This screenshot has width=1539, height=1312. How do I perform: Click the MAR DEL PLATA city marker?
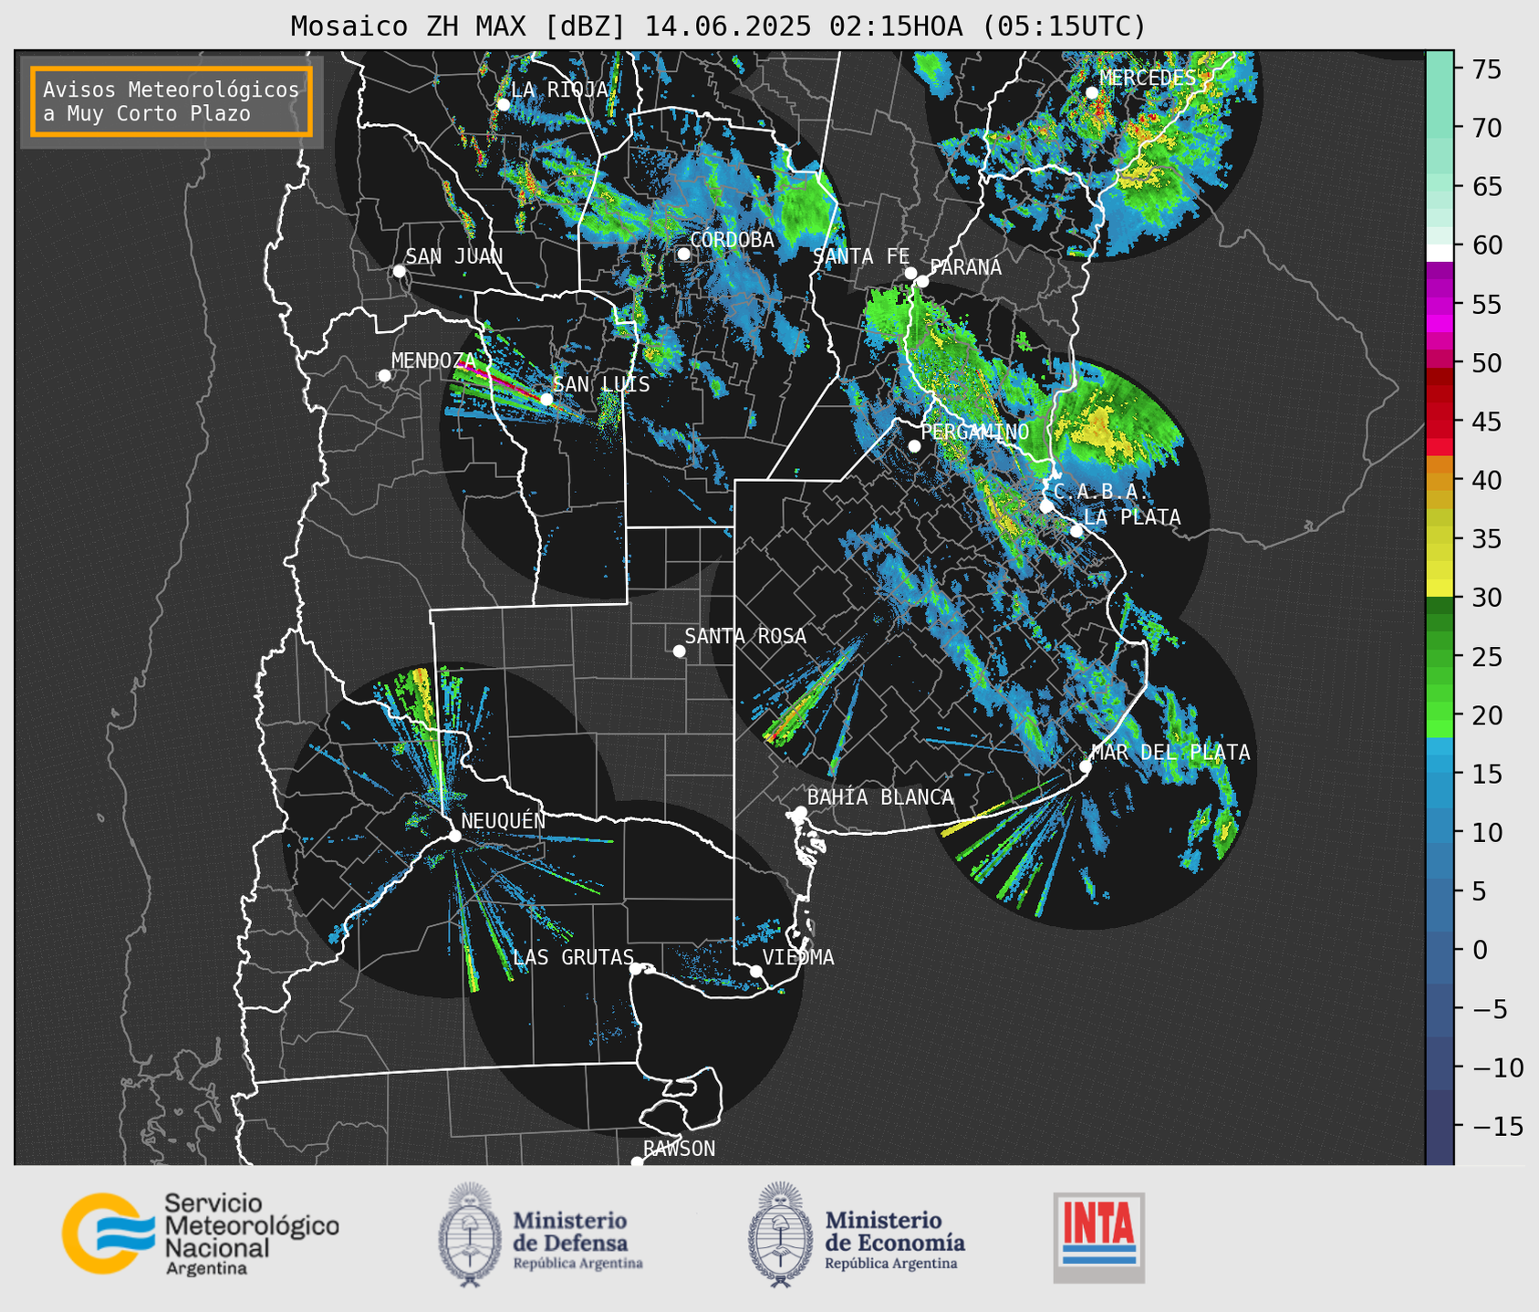point(1085,766)
